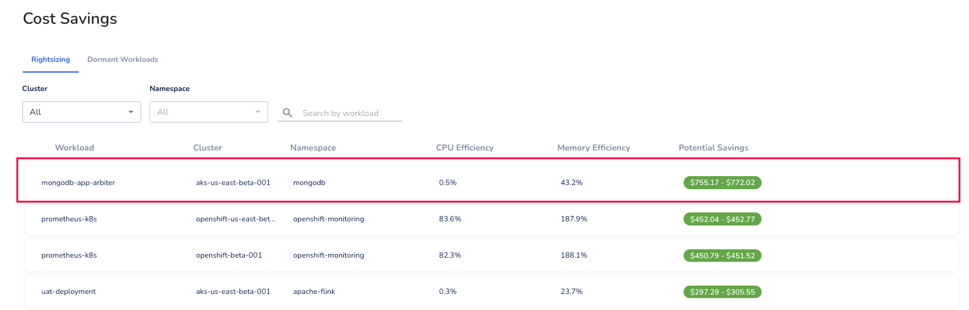Viewport: 969px width, 310px height.
Task: Click the apache-flink namespace cell
Action: click(x=314, y=292)
